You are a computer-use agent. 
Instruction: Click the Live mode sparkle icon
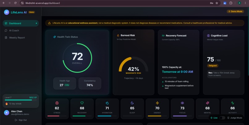[211, 118]
